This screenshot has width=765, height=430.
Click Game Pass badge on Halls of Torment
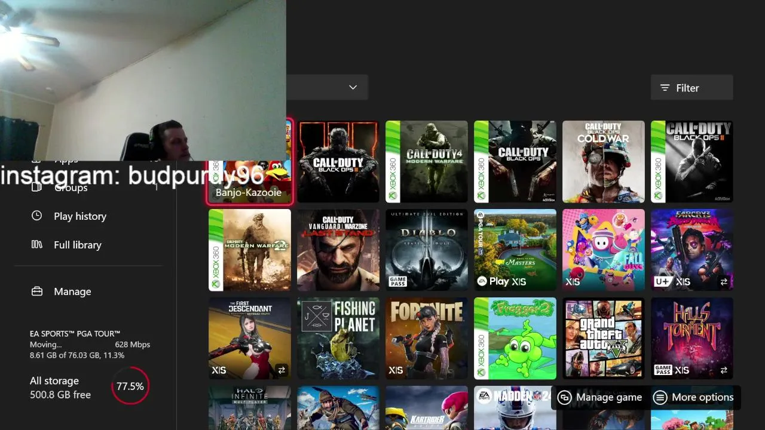coord(663,370)
